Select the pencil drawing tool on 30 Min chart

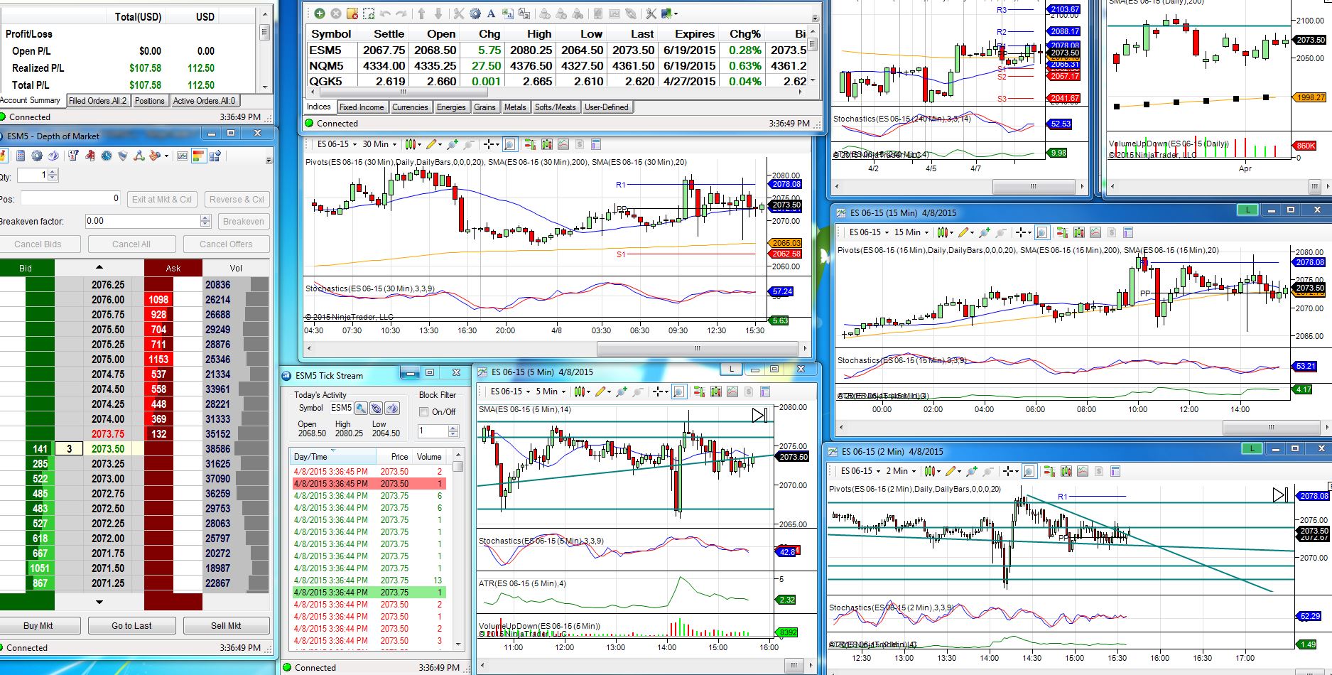pyautogui.click(x=431, y=144)
